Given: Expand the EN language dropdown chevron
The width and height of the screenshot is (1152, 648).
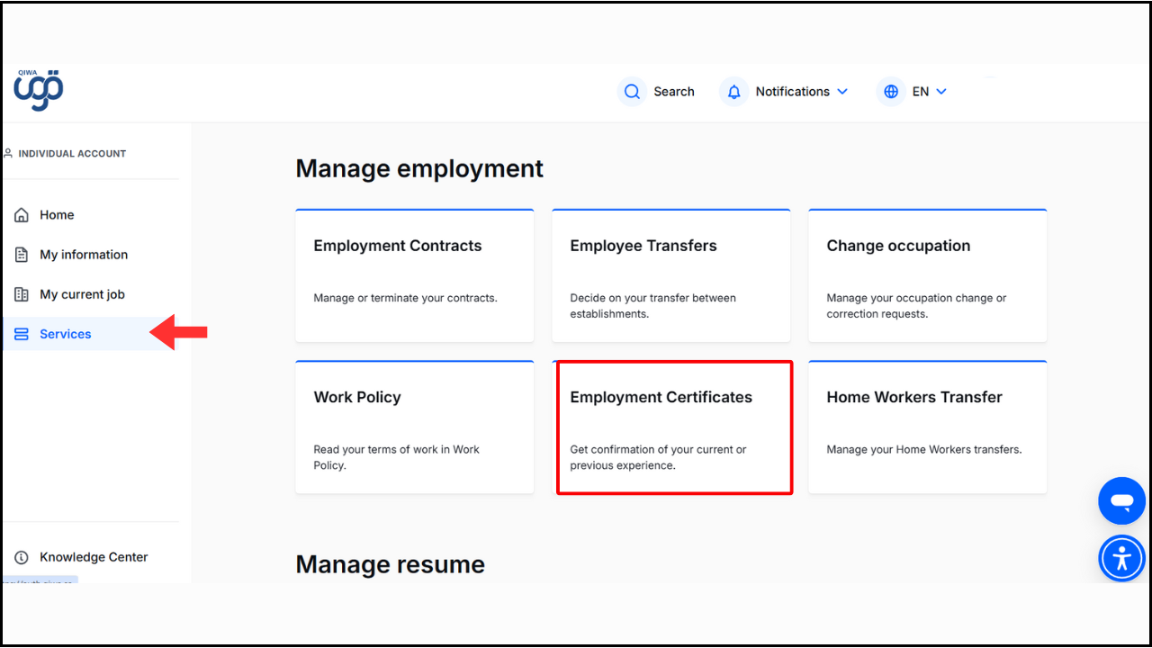Looking at the screenshot, I should click(941, 92).
